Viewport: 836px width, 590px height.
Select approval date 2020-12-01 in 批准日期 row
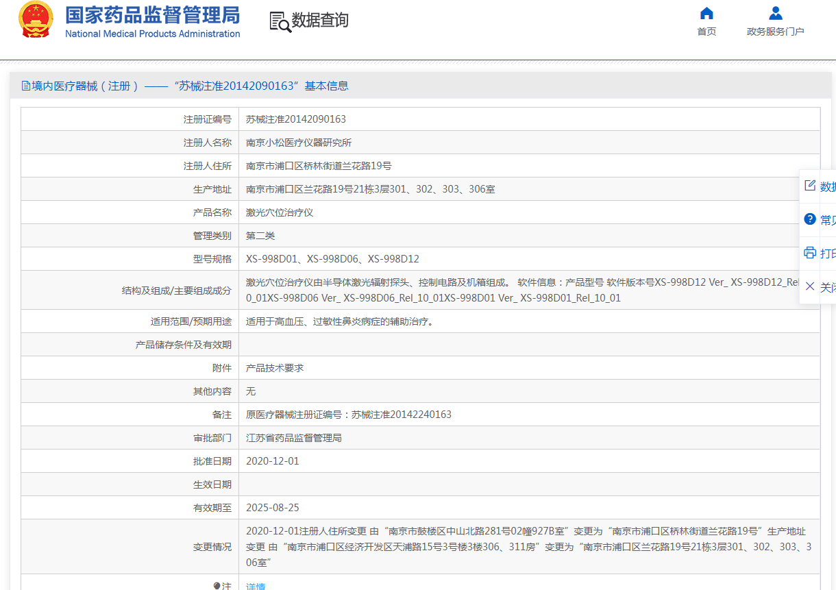[273, 461]
